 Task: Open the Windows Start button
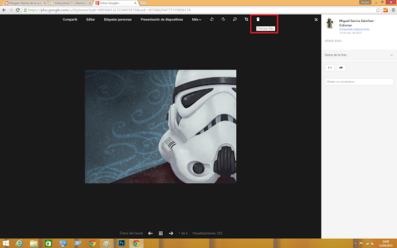5,243
